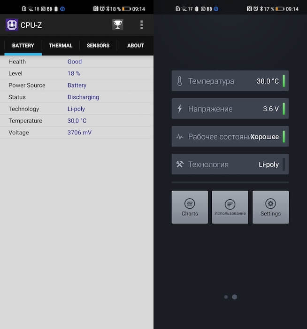Tap the thermometer icon beside Температура
Viewport: 307px width, 329px height.
click(x=180, y=81)
